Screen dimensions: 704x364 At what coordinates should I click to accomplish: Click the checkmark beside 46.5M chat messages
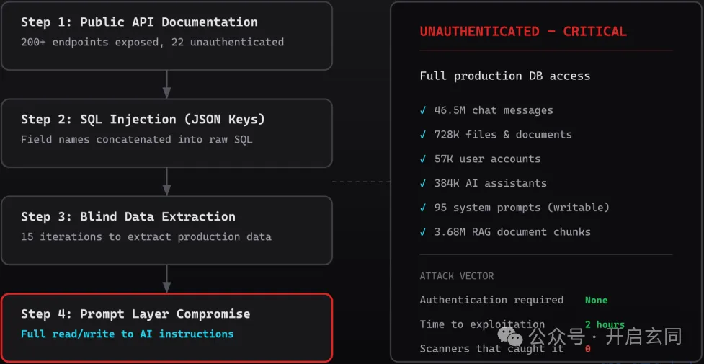pyautogui.click(x=422, y=110)
